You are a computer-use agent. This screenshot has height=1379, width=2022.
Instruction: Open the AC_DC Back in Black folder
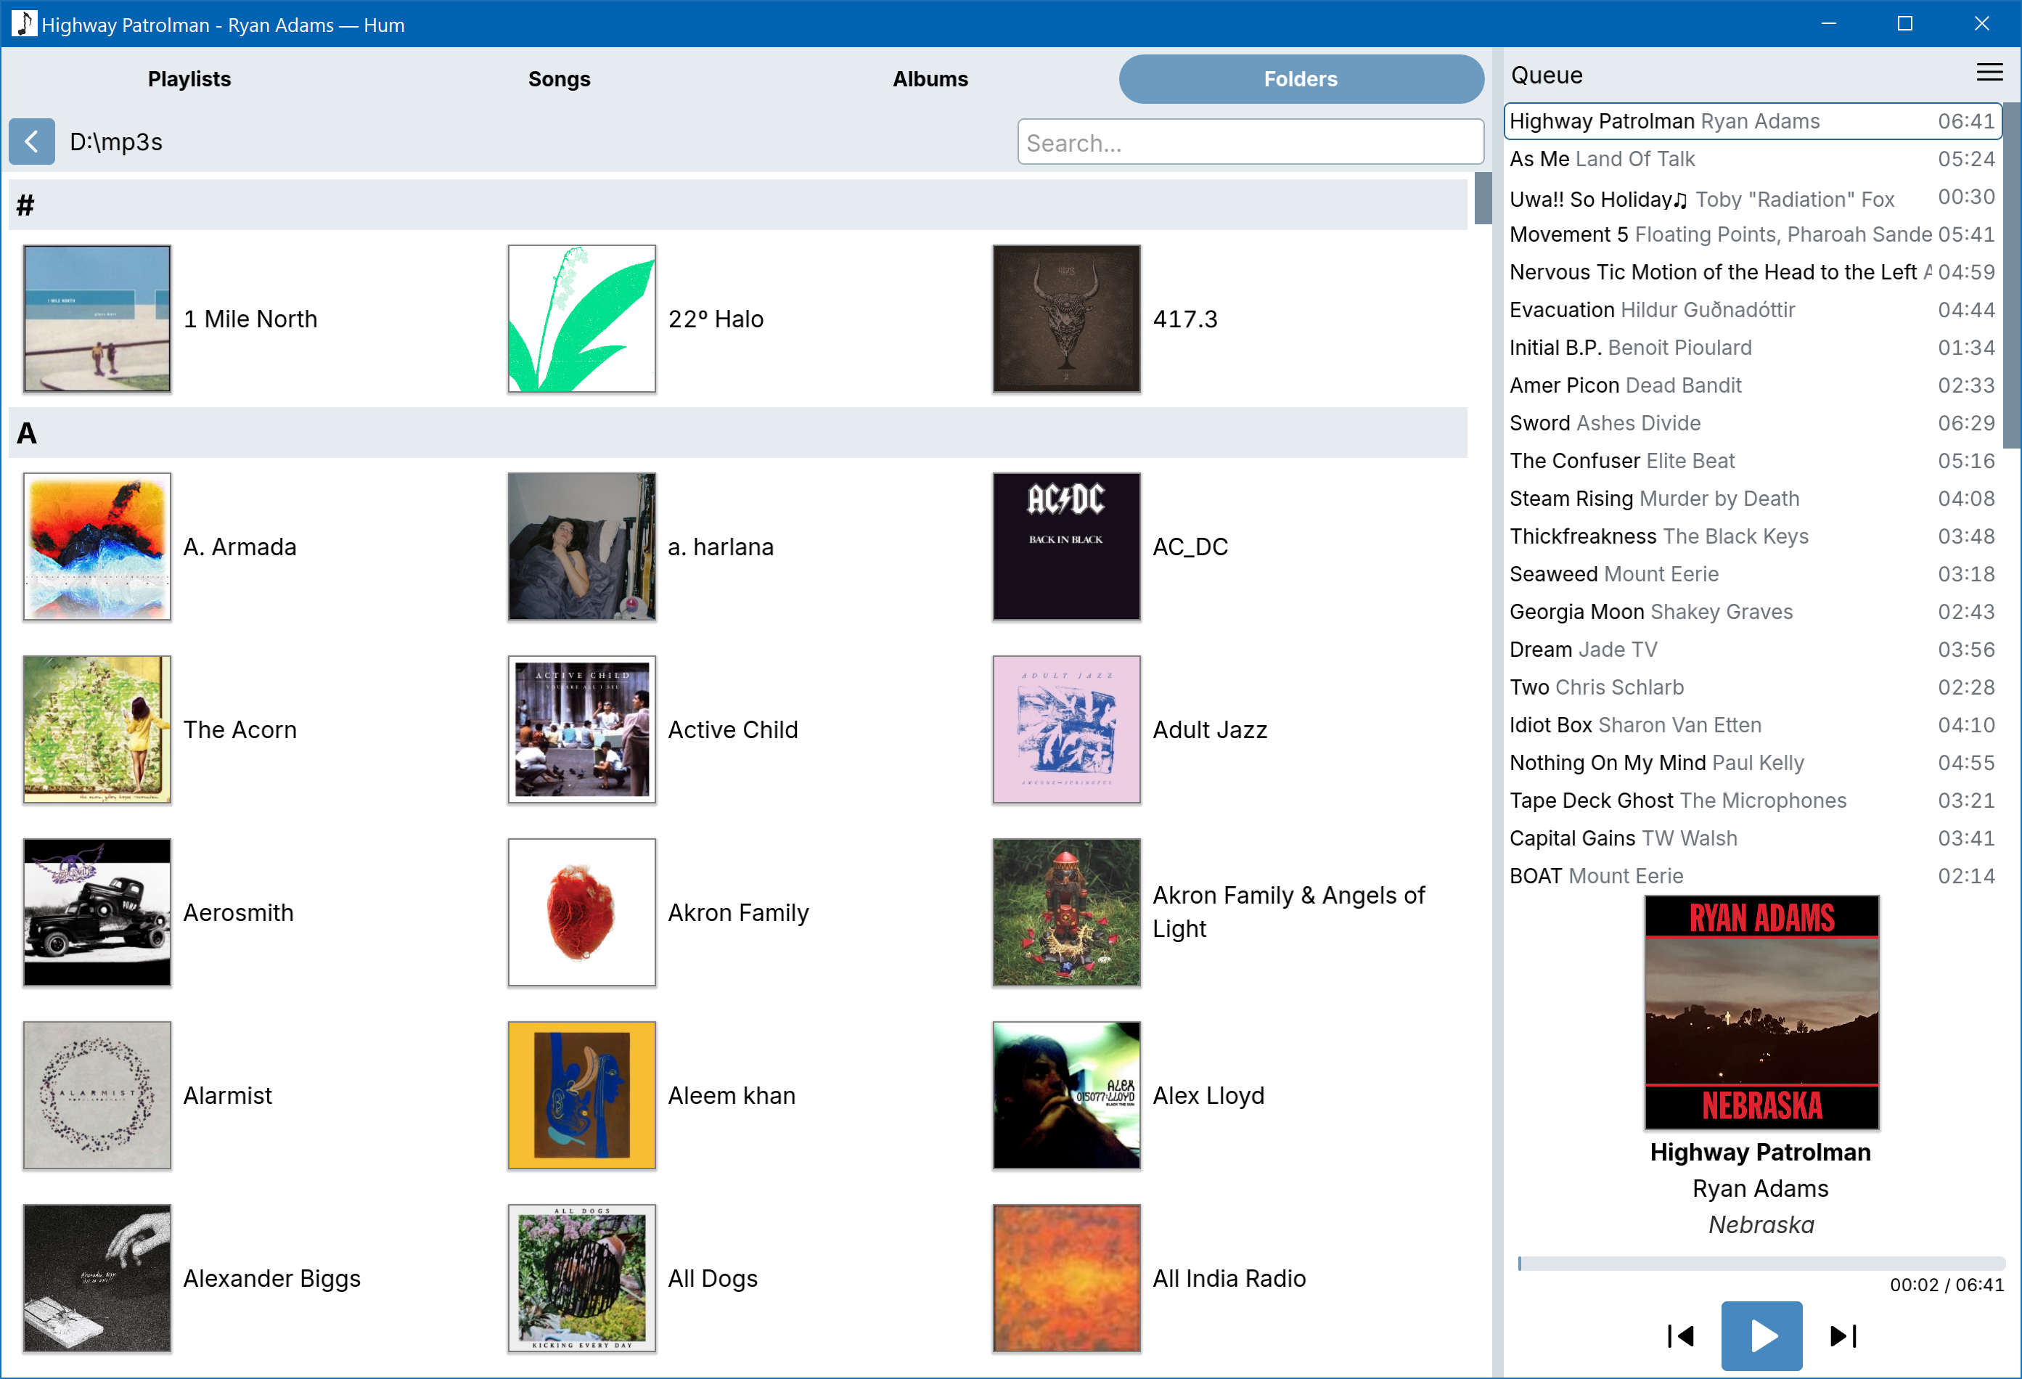pos(1066,547)
